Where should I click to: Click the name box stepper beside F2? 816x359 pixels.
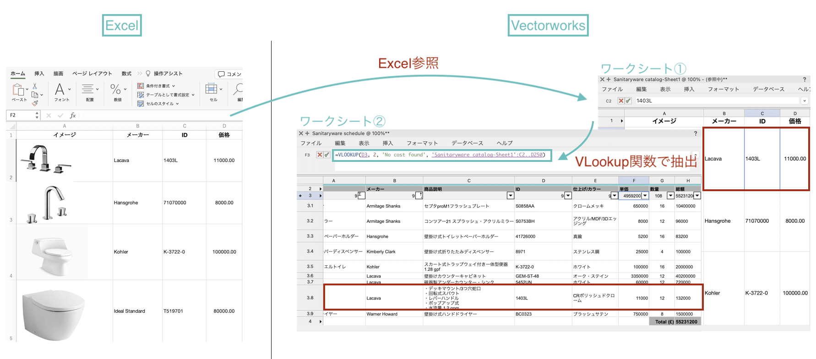tap(37, 116)
